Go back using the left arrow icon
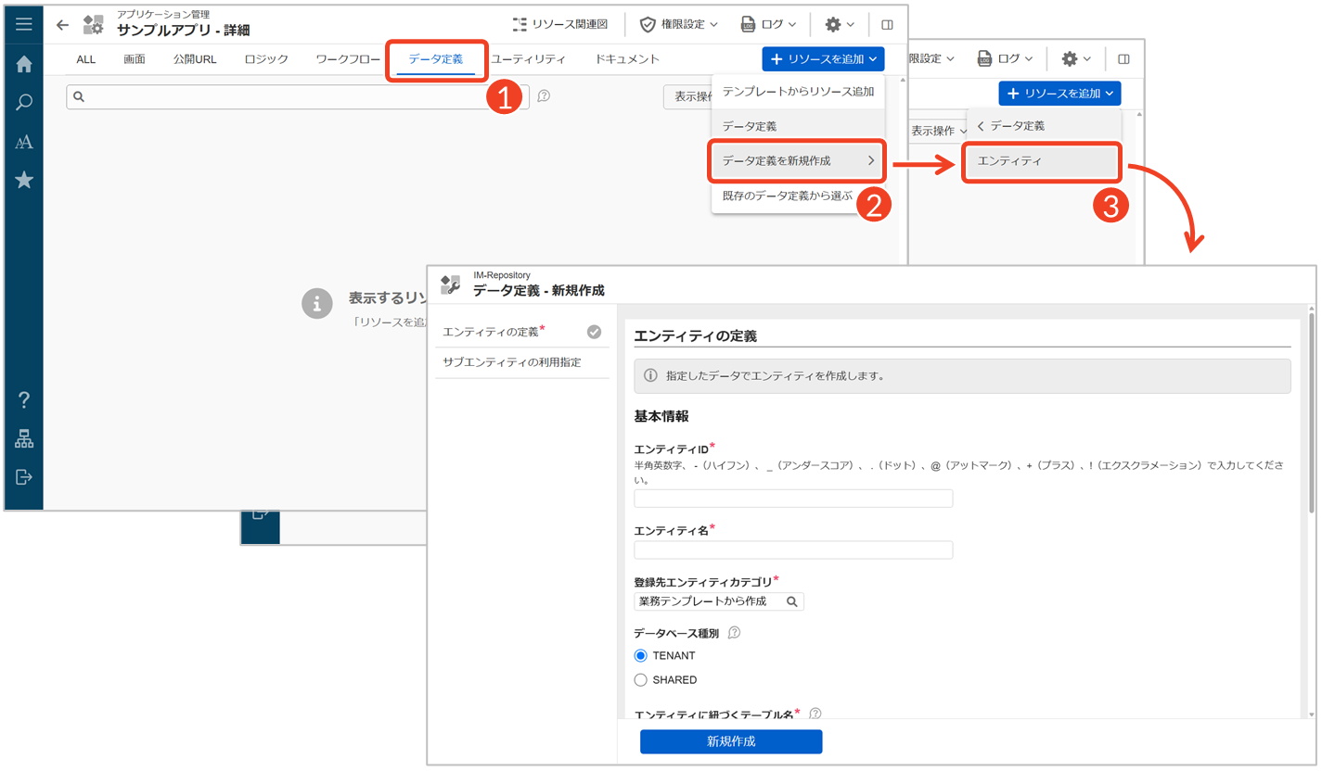 pos(63,25)
